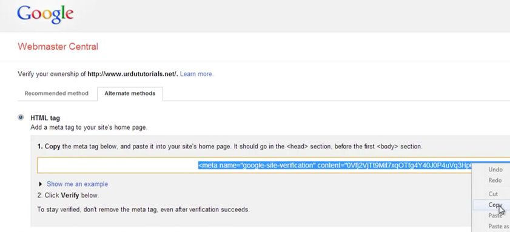
Task: Open the Learn more link
Action: tap(196, 74)
